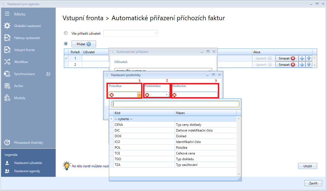Click Přenastavit číselníky reset icon

point(7,142)
